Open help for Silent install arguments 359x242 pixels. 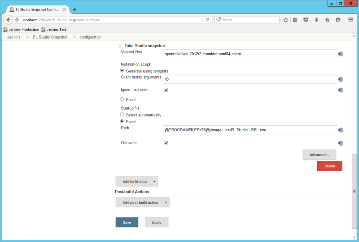(340, 79)
